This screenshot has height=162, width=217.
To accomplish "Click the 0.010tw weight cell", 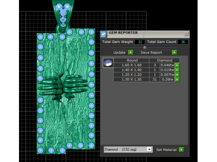I will (x=167, y=70).
